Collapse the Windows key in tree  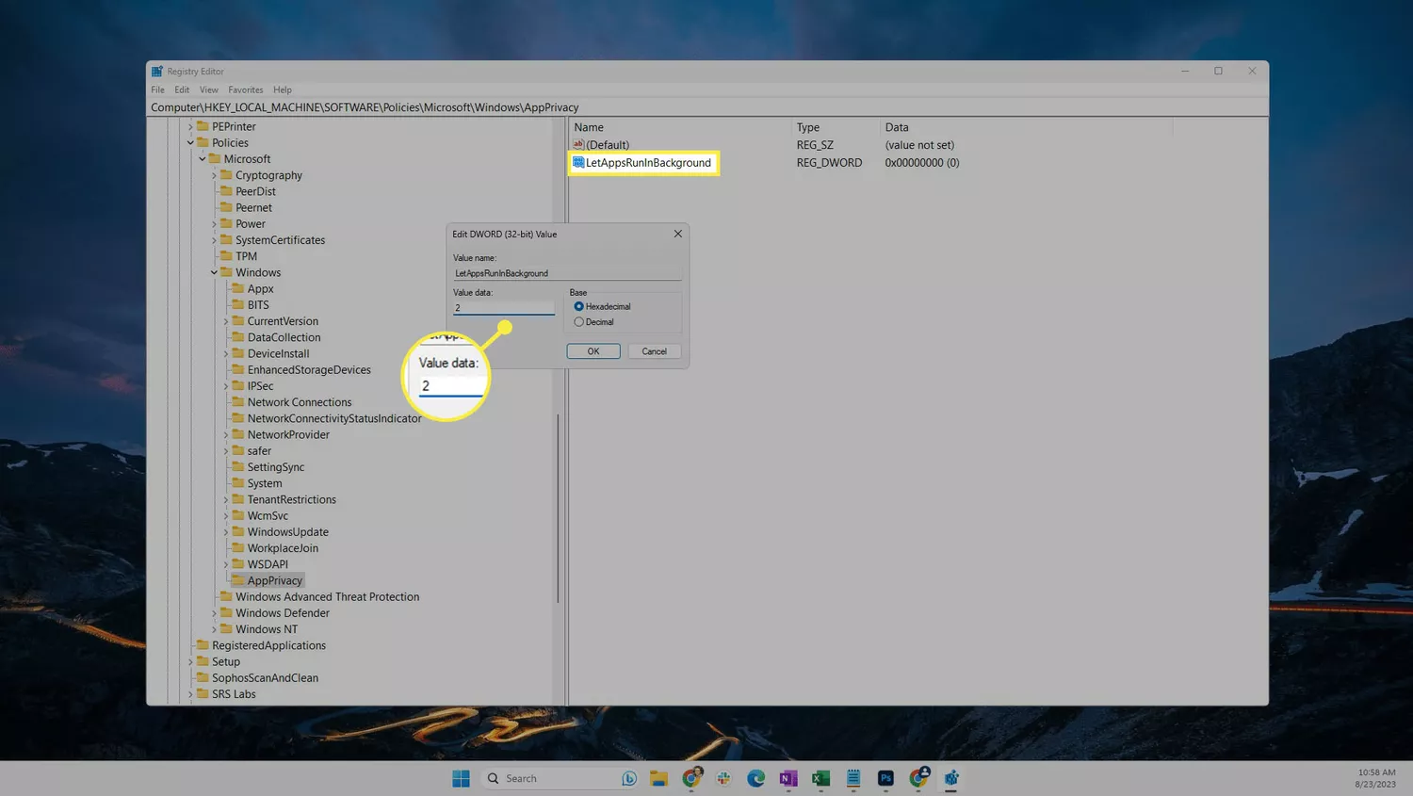point(214,272)
